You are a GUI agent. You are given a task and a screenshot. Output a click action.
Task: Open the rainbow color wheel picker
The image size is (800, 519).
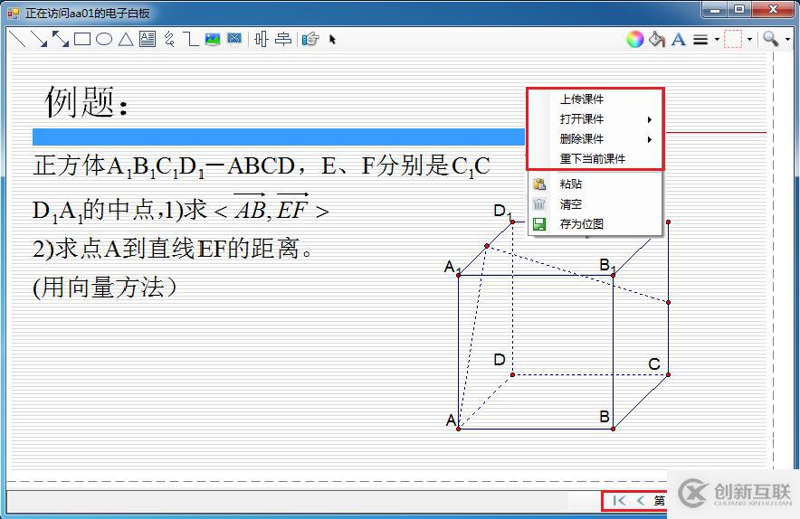click(634, 39)
